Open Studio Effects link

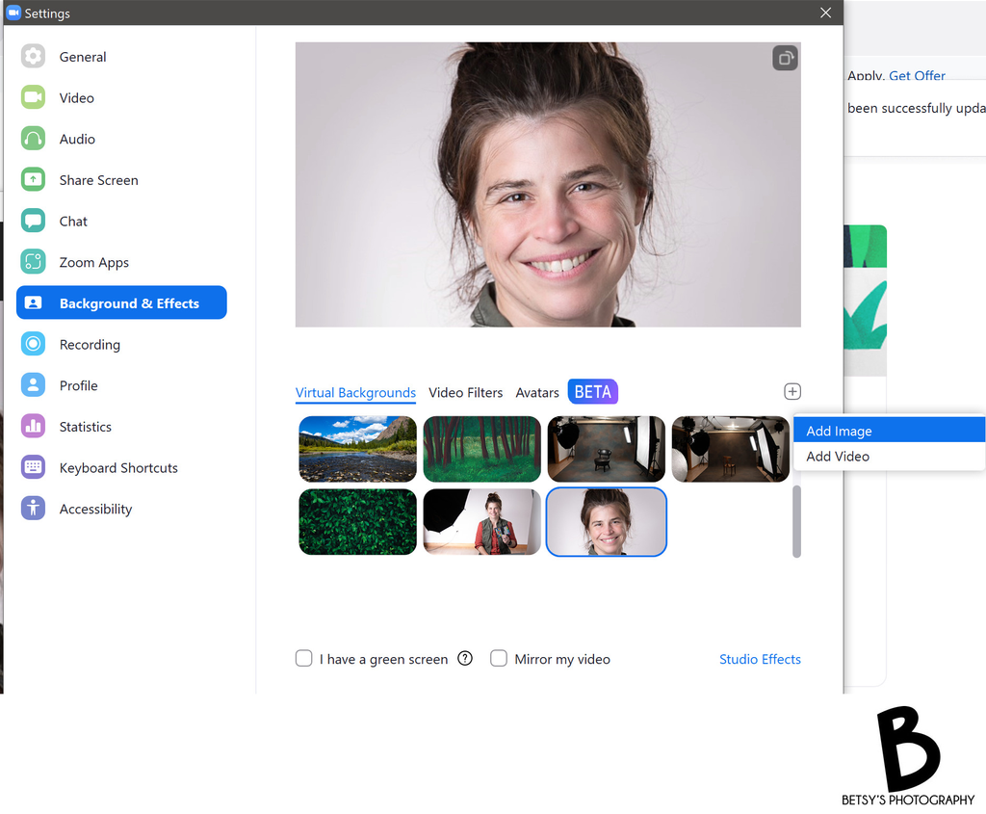[760, 659]
